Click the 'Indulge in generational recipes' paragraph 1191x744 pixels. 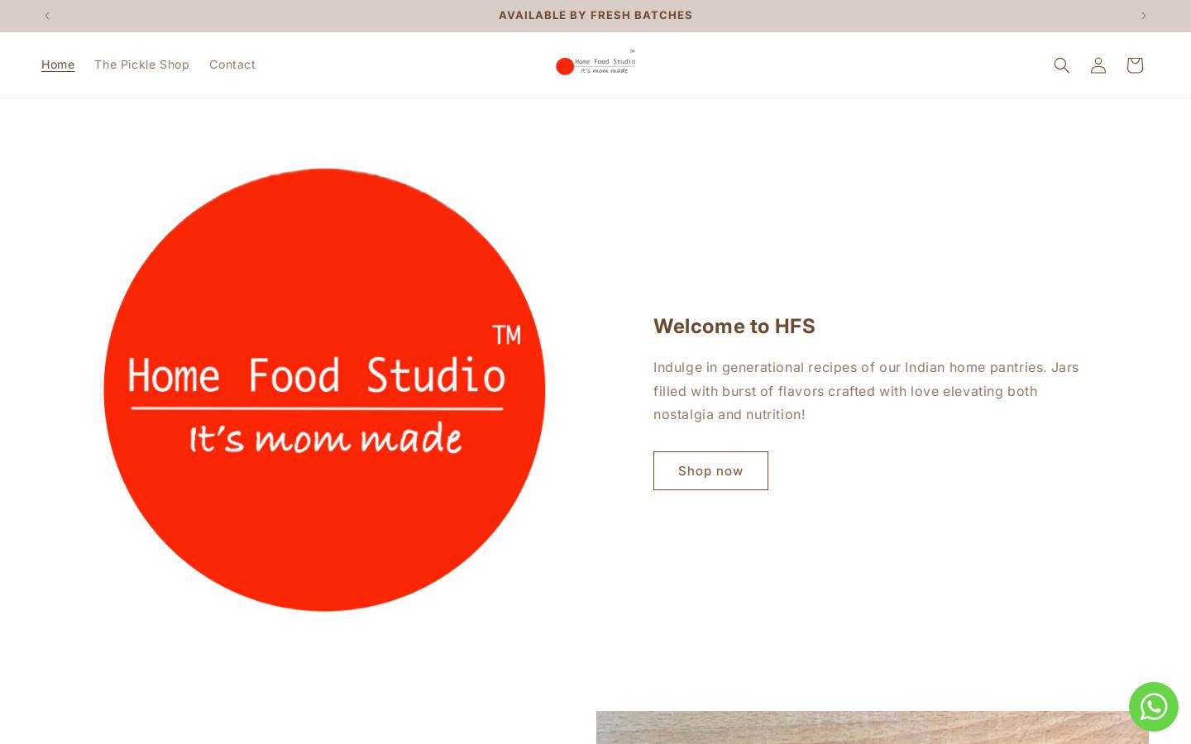pyautogui.click(x=866, y=391)
